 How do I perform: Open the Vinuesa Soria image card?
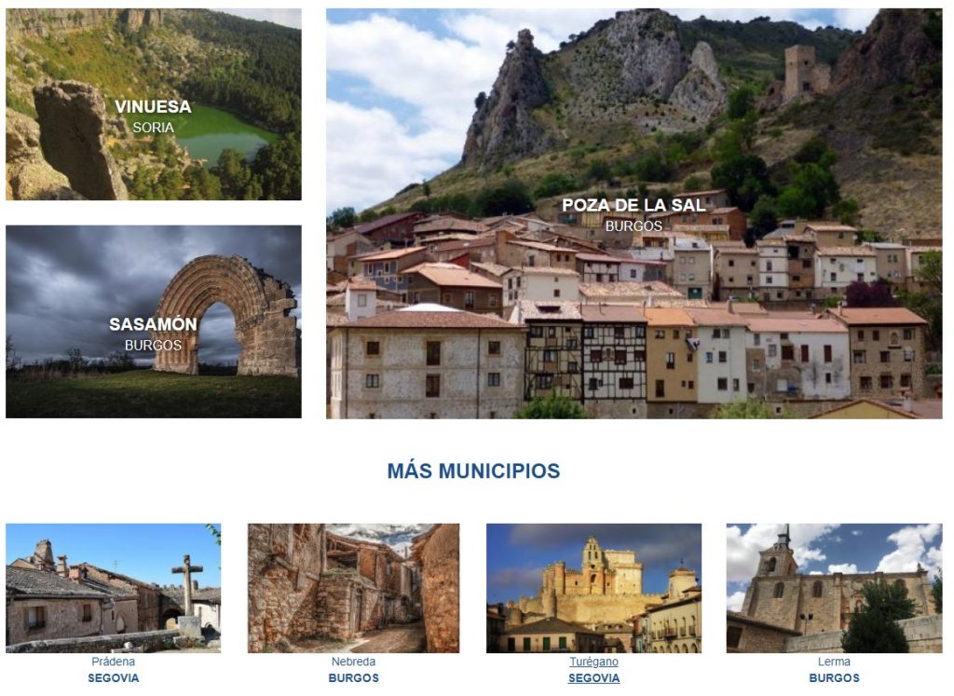click(x=154, y=104)
